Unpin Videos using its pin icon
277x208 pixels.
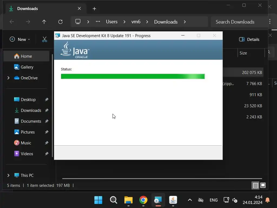[47, 154]
